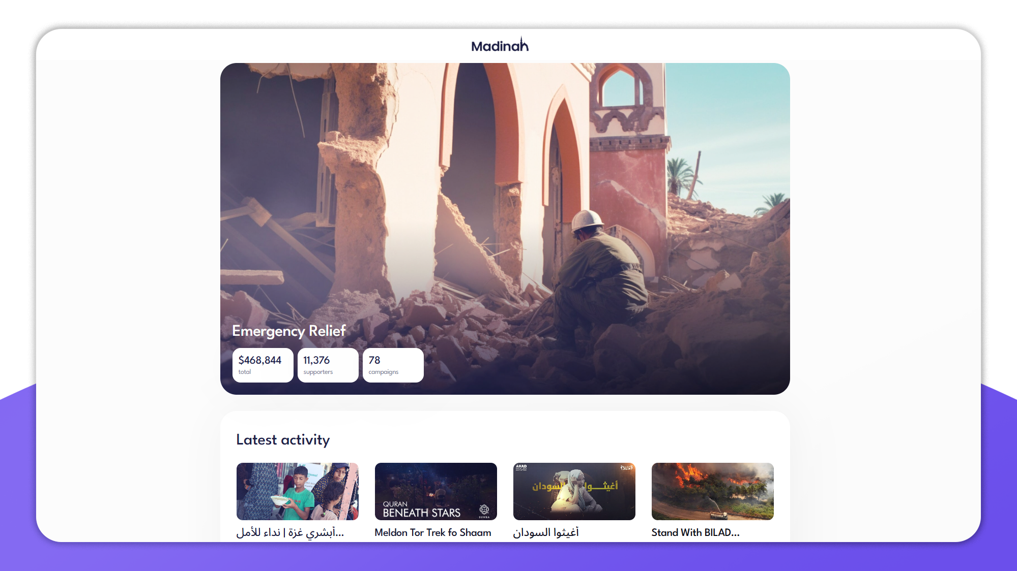Open the 11,376 supporters stat card

[328, 365]
